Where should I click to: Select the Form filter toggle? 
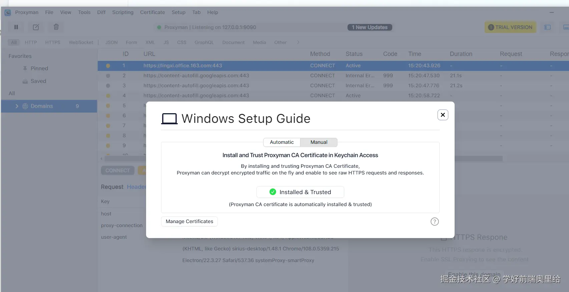131,42
